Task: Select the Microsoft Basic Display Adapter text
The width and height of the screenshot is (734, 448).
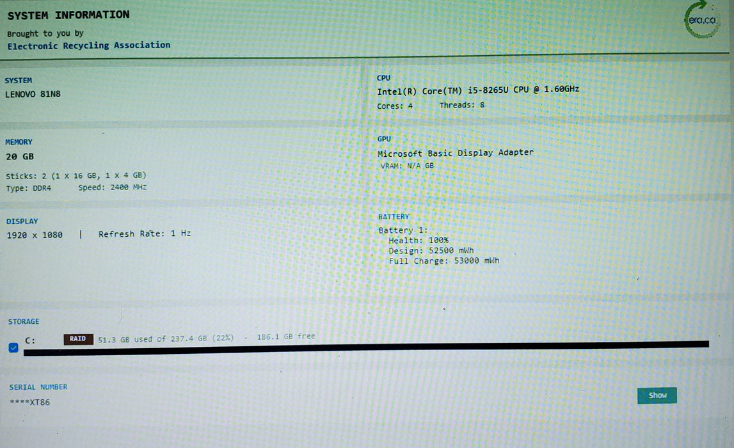Action: click(456, 153)
